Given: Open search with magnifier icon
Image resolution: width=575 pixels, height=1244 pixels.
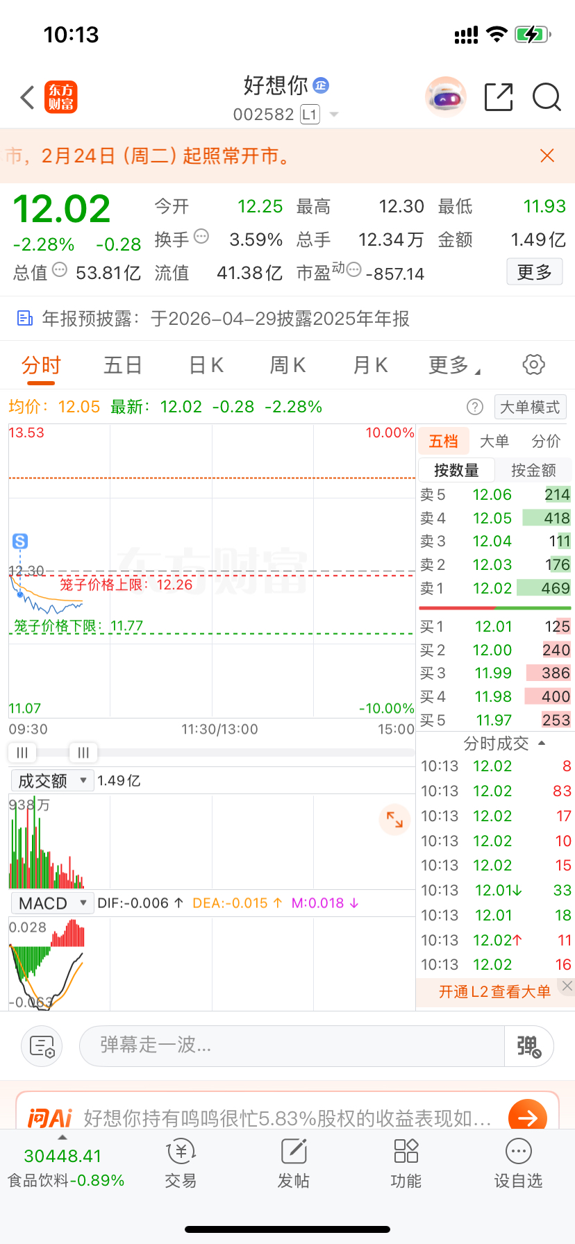Looking at the screenshot, I should click(x=547, y=97).
